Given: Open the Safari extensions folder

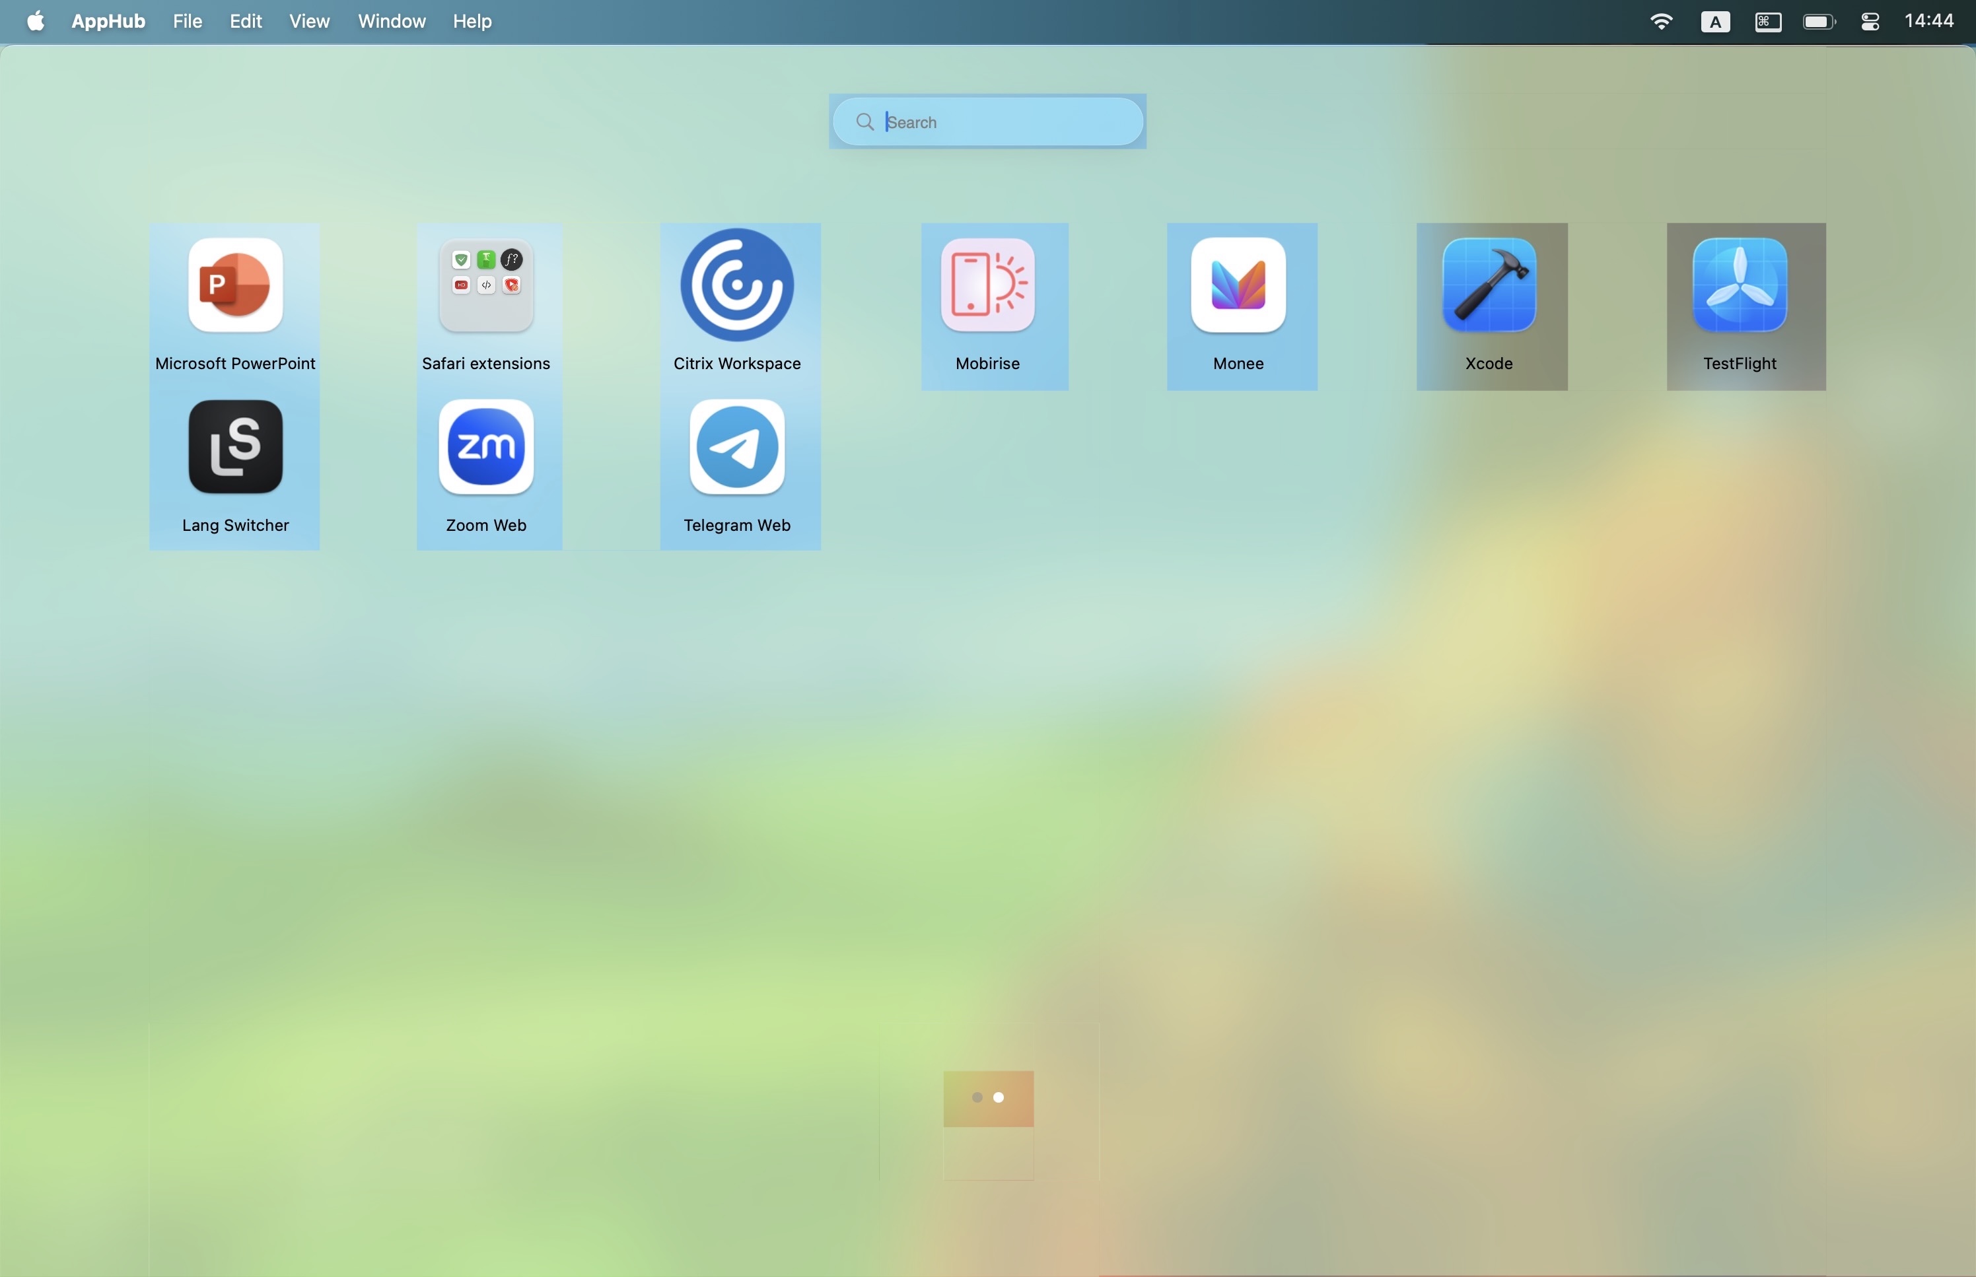Looking at the screenshot, I should tap(486, 286).
